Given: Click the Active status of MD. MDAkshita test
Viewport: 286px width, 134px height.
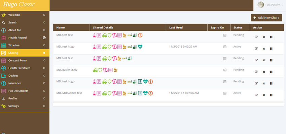Looking at the screenshot, I should click(237, 93).
